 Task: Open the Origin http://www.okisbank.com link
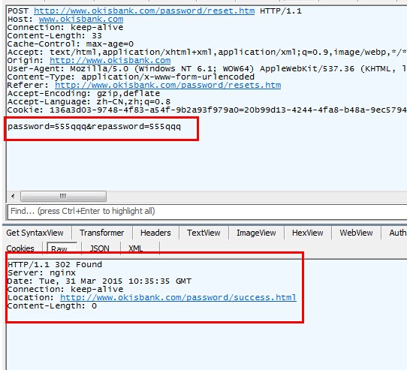[110, 61]
